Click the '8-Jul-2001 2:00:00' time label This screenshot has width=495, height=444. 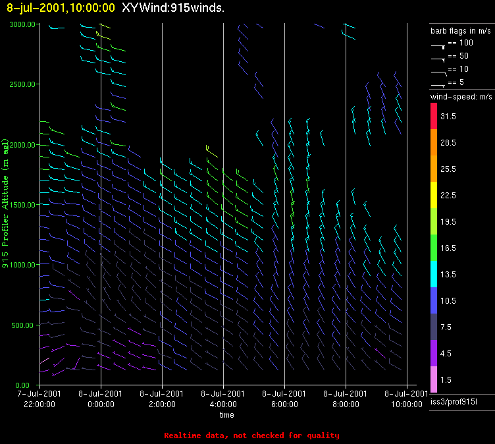(162, 399)
